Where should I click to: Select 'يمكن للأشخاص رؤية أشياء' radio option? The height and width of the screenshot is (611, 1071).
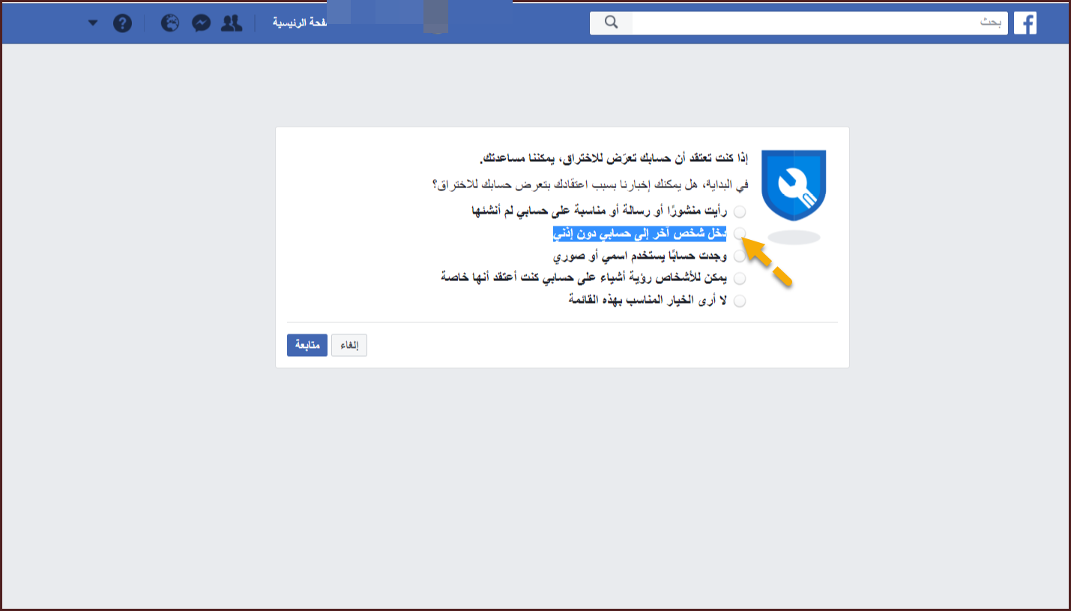coord(740,279)
